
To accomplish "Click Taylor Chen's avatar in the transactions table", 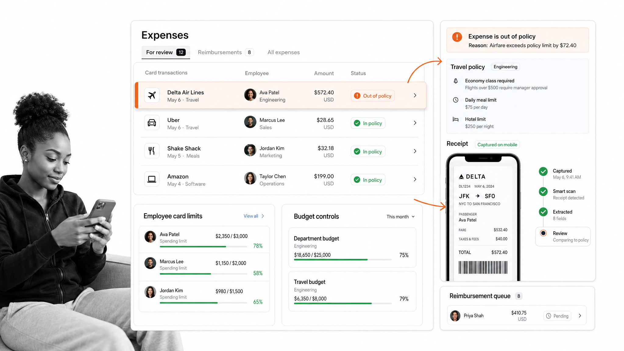I will pos(250,178).
